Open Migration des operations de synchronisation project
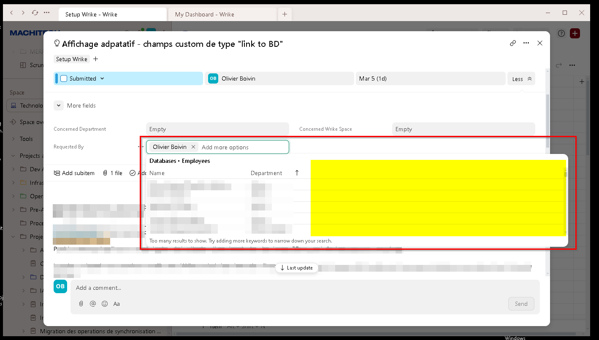The height and width of the screenshot is (340, 599). [100, 331]
